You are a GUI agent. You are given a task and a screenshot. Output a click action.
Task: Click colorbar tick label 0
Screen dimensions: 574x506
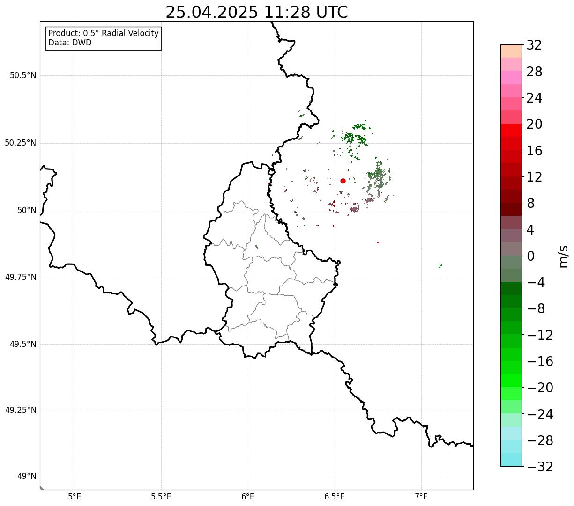530,256
